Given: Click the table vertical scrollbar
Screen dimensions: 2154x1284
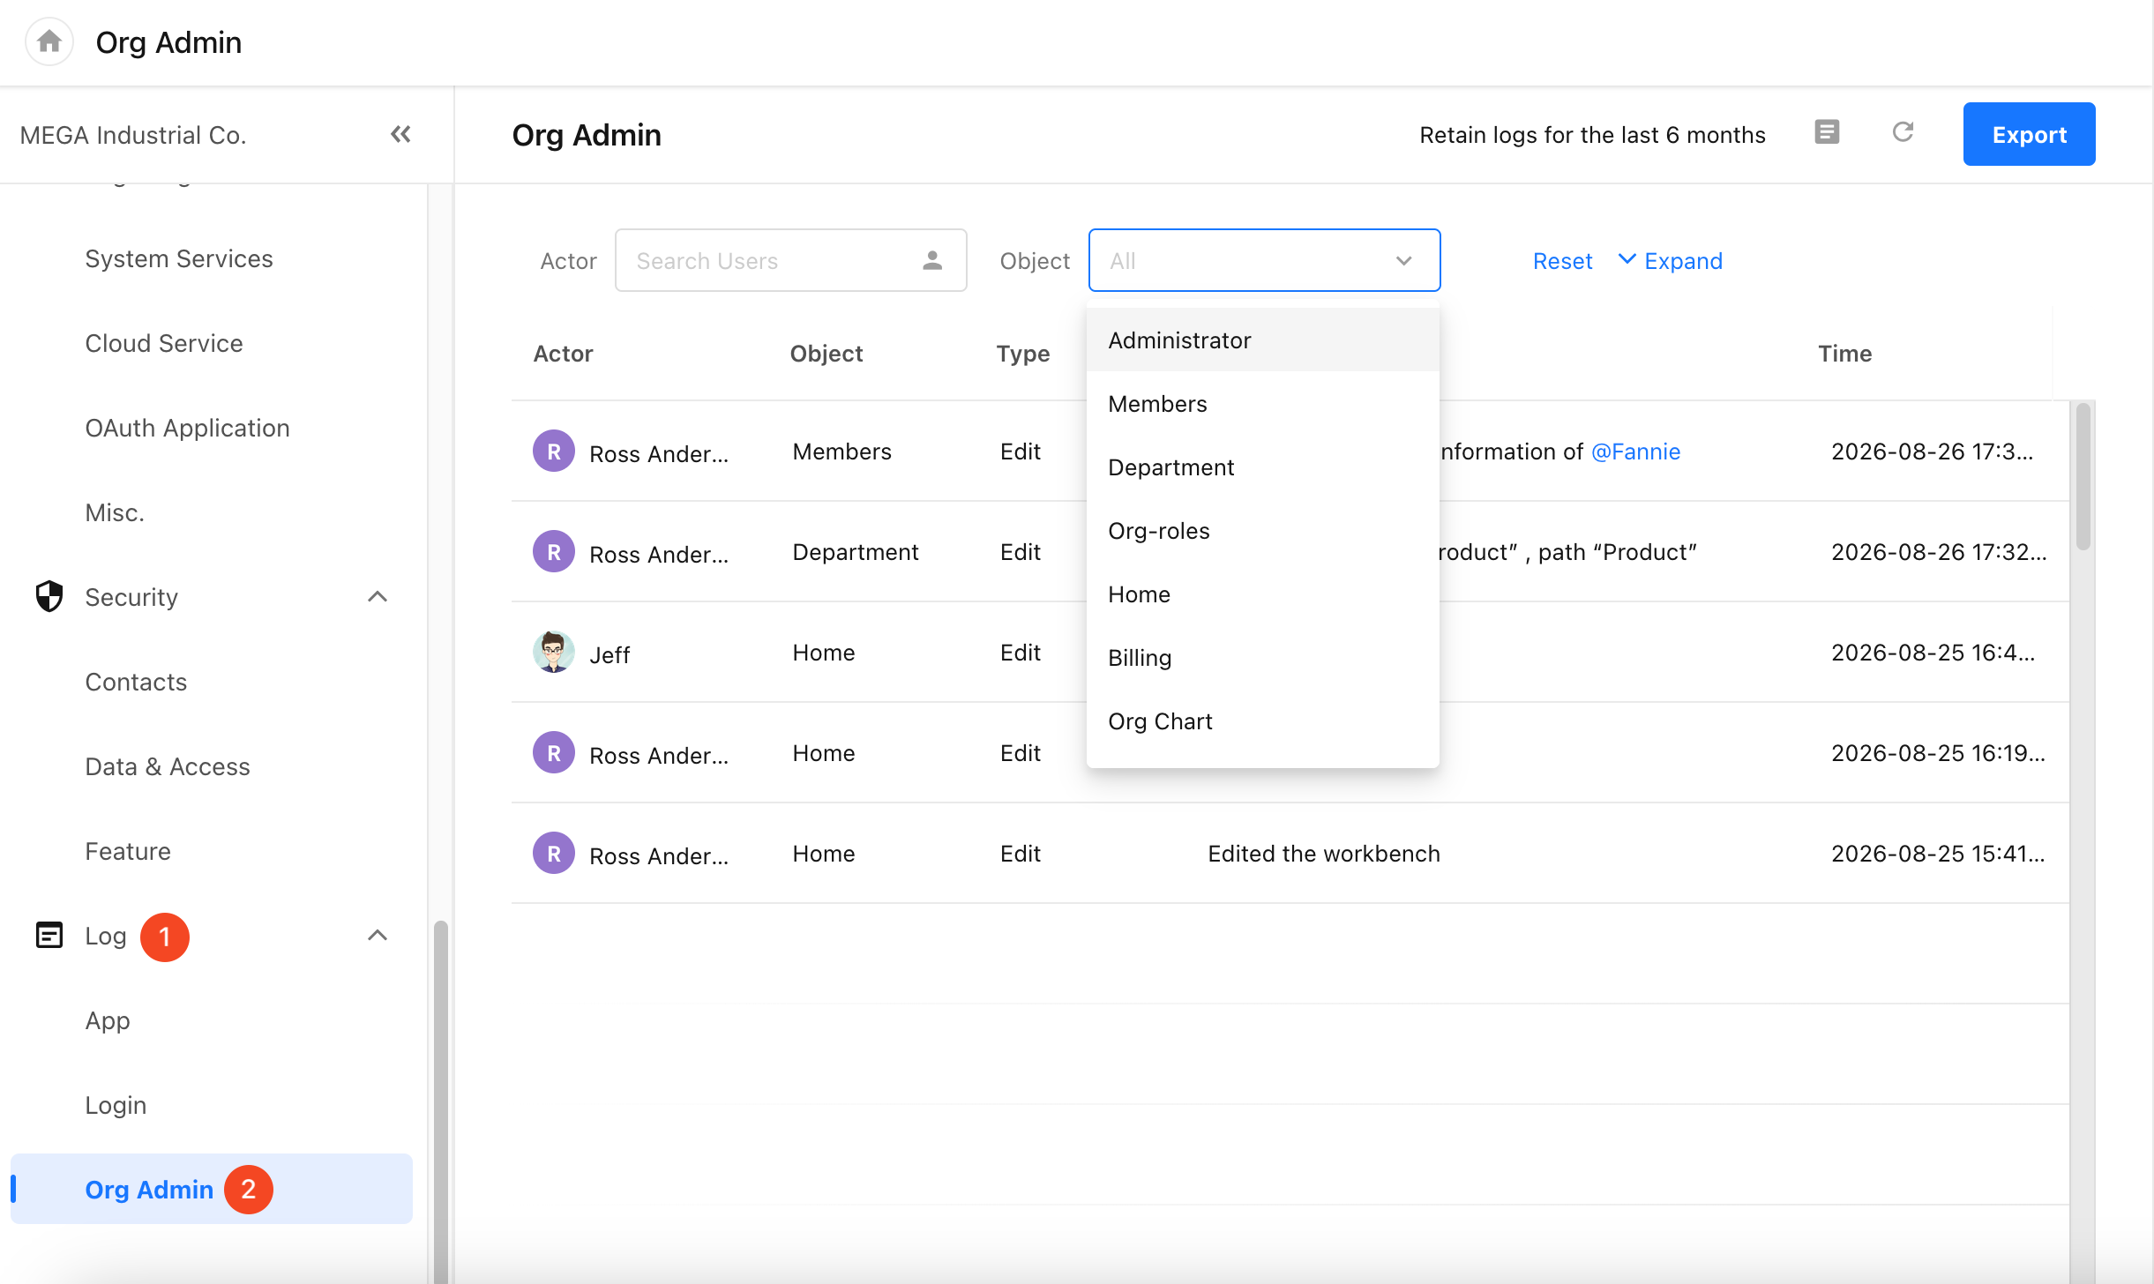Looking at the screenshot, I should 2083,476.
